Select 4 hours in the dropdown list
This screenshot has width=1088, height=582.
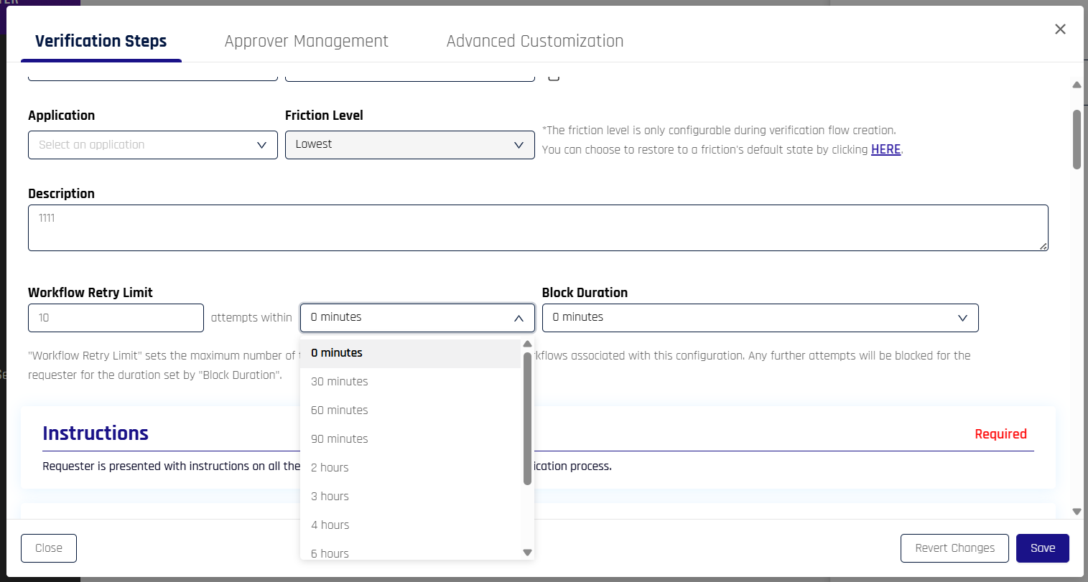point(330,525)
